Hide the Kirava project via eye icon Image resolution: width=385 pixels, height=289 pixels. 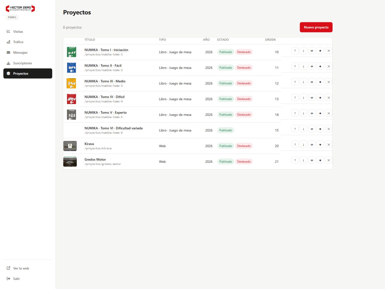312,145
